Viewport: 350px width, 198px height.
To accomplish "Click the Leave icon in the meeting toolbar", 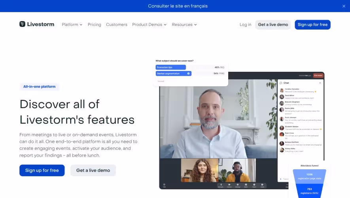I will coord(262,185).
